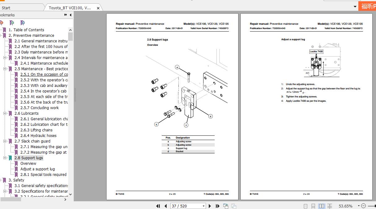The height and width of the screenshot is (209, 376).
Task: Click the zoom out minus button
Action: [x=364, y=206]
